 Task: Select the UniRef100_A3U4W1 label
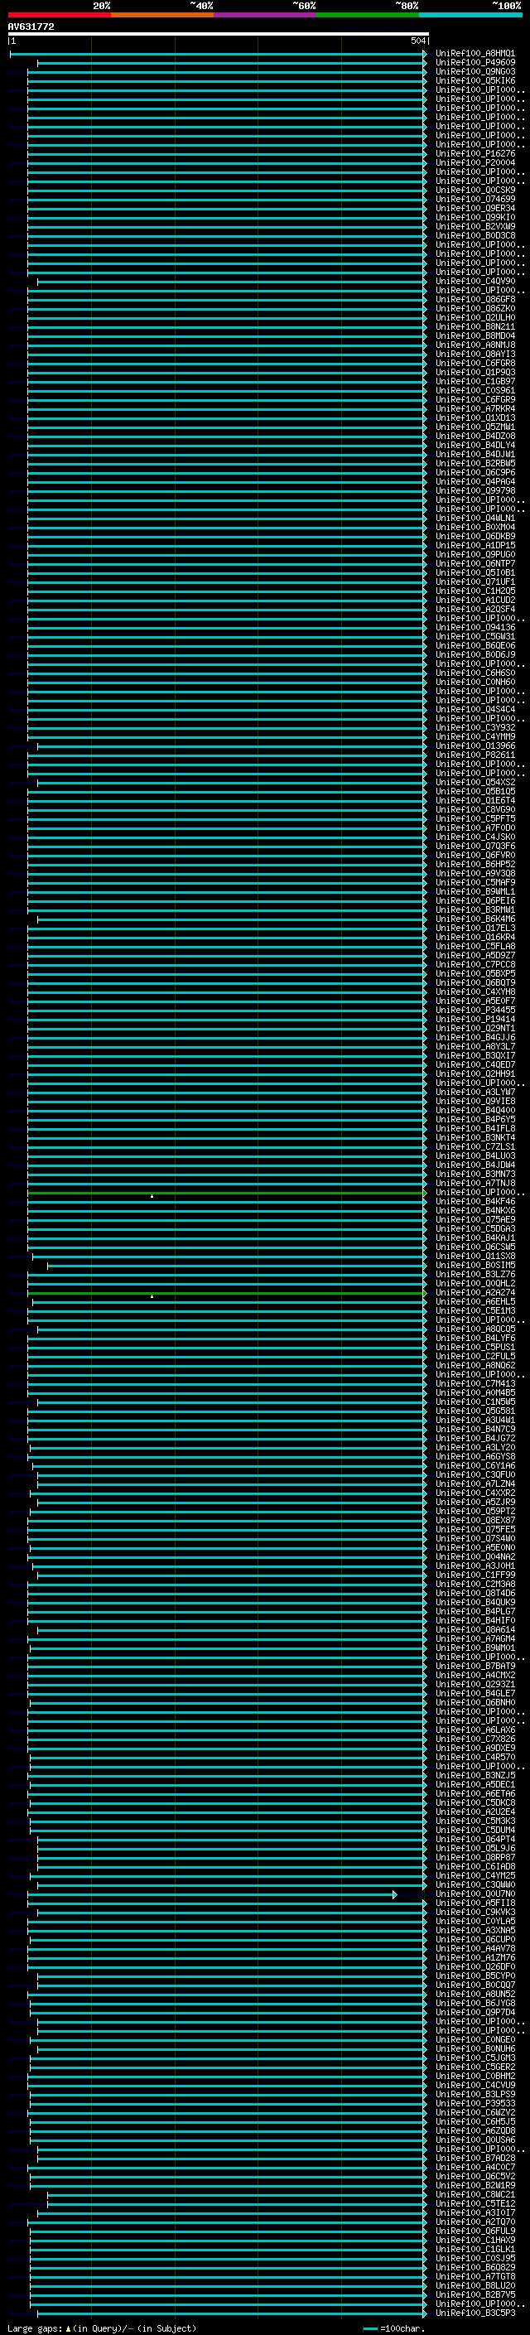[x=475, y=1420]
